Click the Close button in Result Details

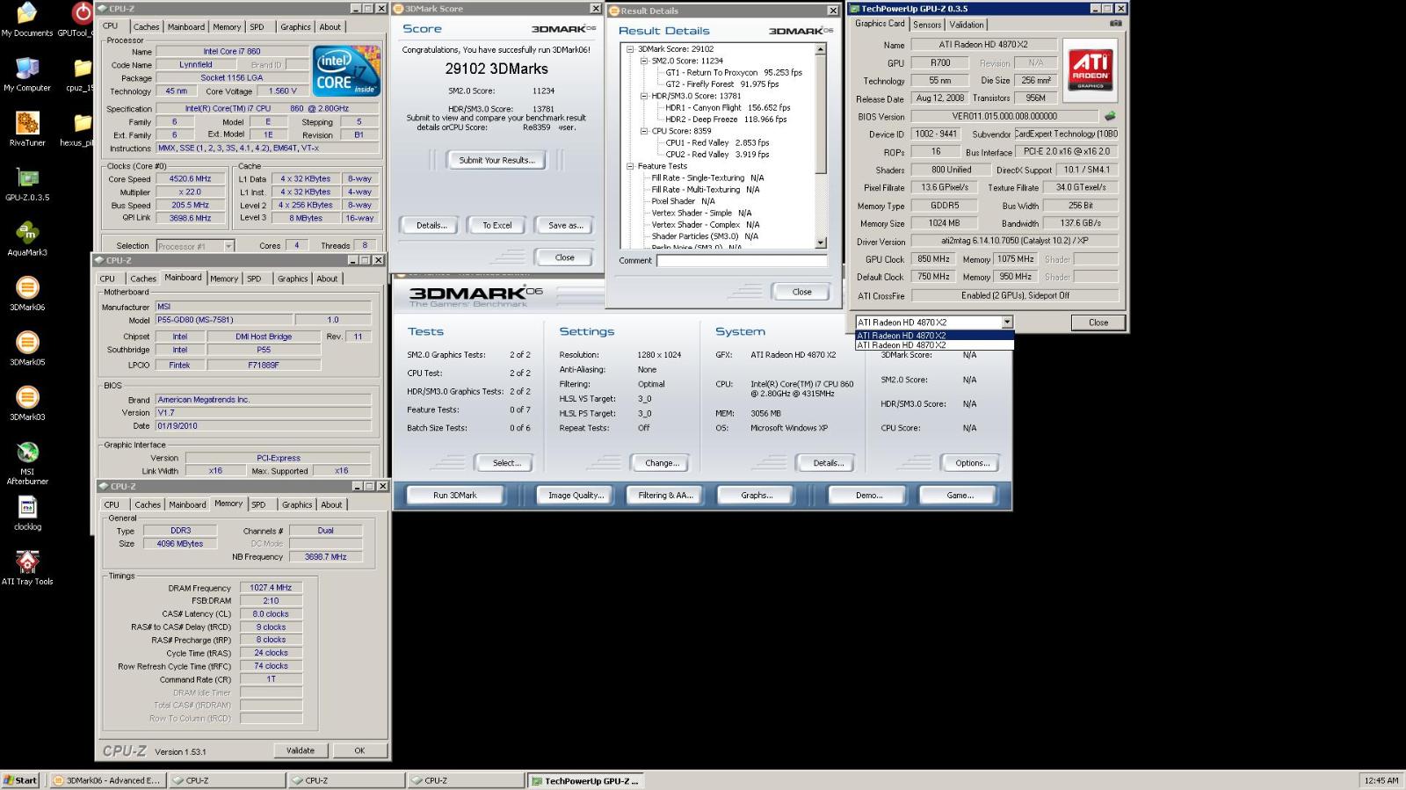pyautogui.click(x=801, y=292)
